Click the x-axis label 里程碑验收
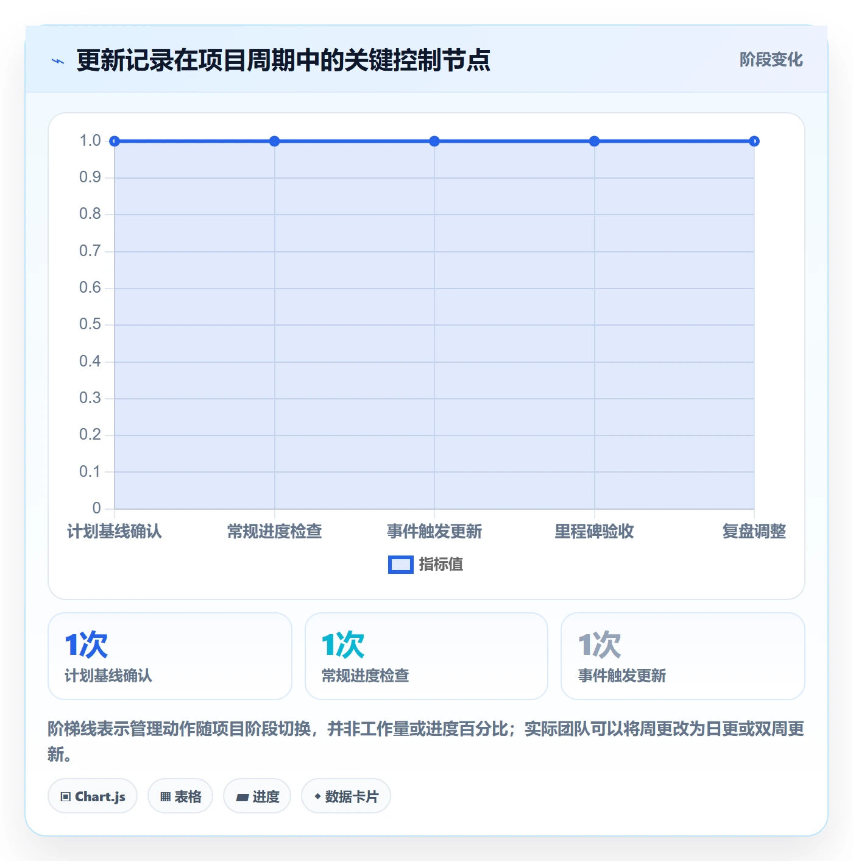 pos(595,532)
